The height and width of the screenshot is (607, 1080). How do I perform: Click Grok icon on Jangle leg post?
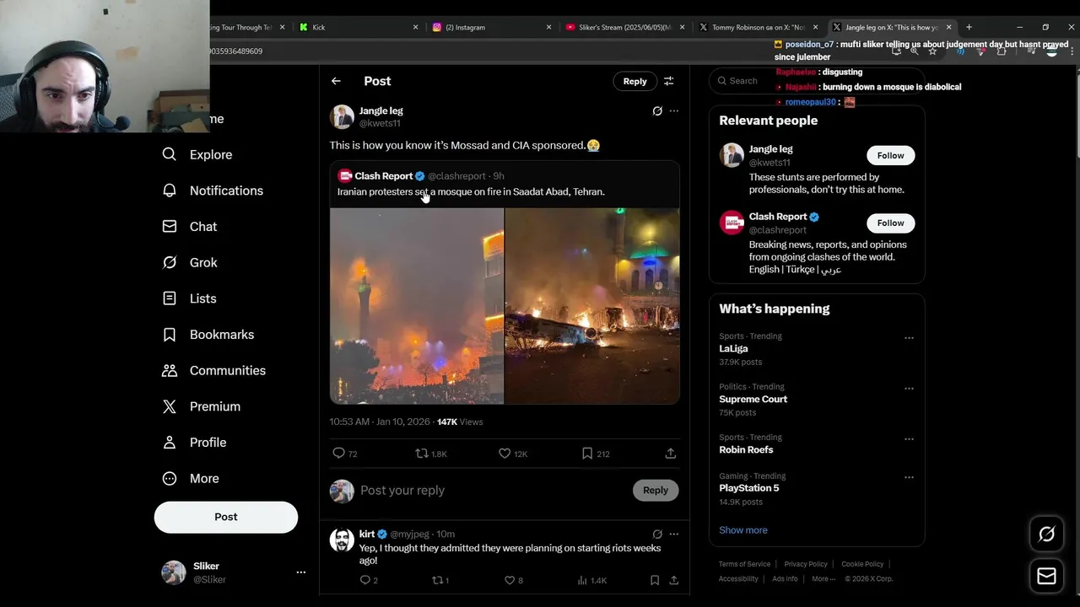point(657,110)
